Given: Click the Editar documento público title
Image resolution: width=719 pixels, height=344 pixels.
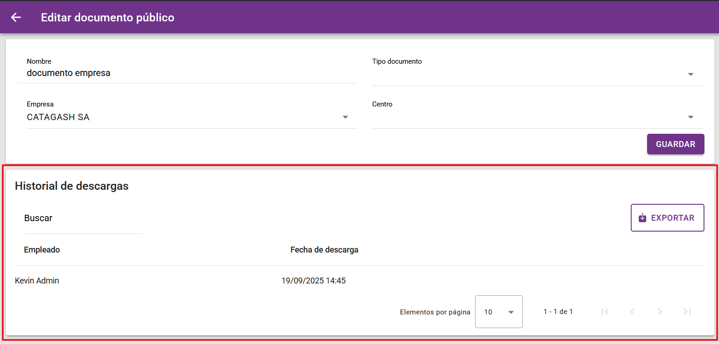Looking at the screenshot, I should pos(107,18).
